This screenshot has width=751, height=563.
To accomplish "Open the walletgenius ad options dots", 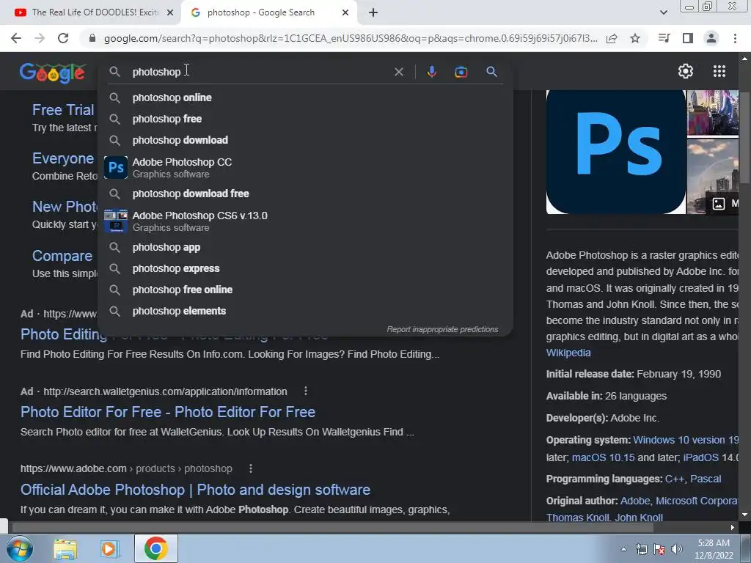I will pos(306,391).
